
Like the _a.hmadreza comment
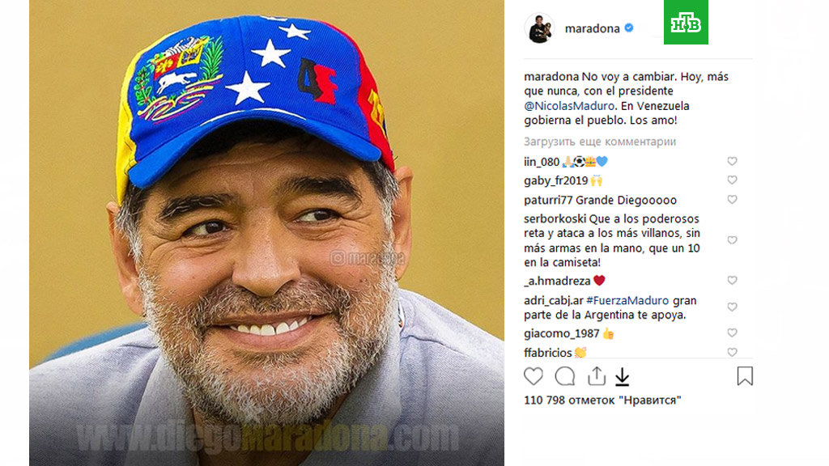(x=732, y=281)
